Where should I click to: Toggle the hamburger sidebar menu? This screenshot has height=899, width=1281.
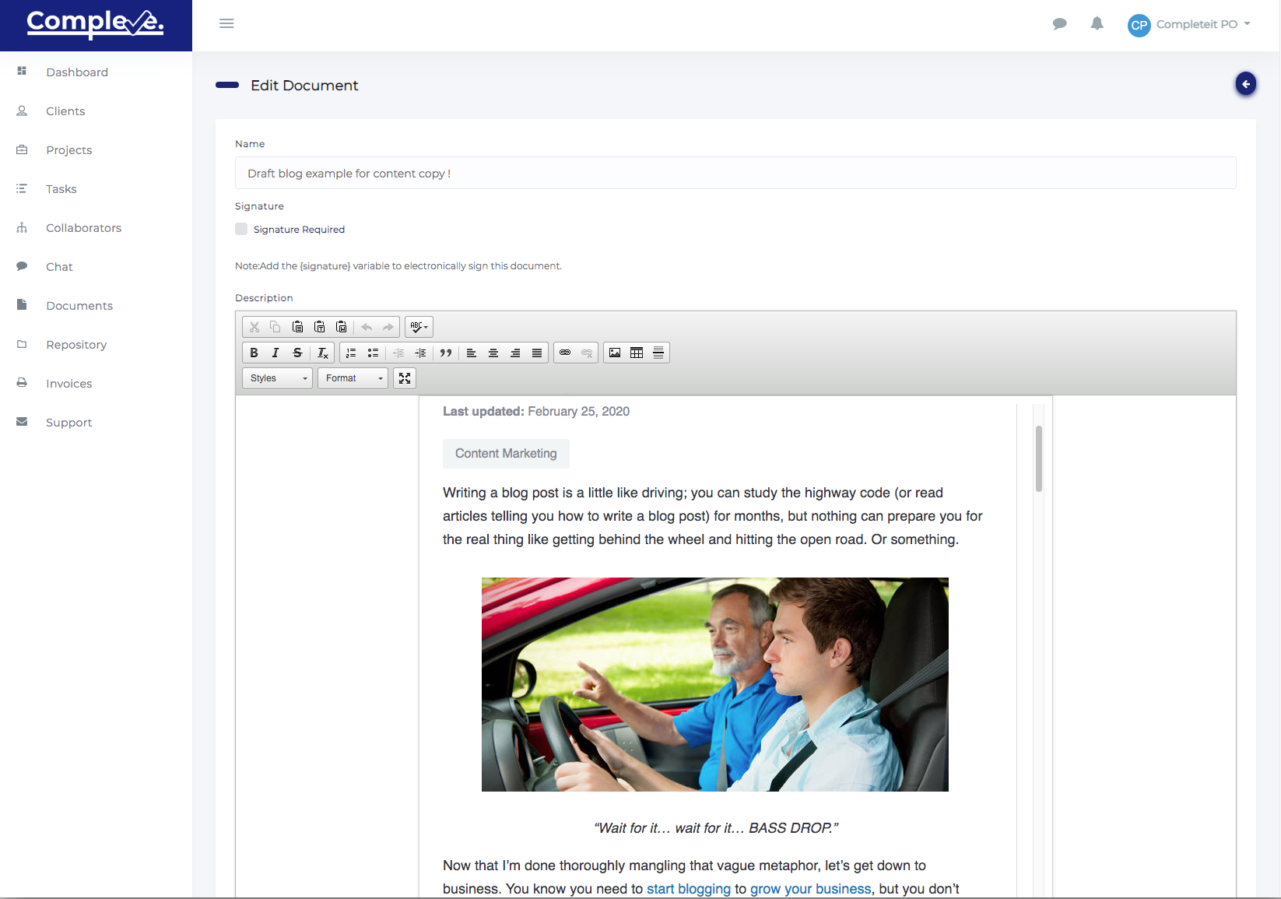point(226,23)
